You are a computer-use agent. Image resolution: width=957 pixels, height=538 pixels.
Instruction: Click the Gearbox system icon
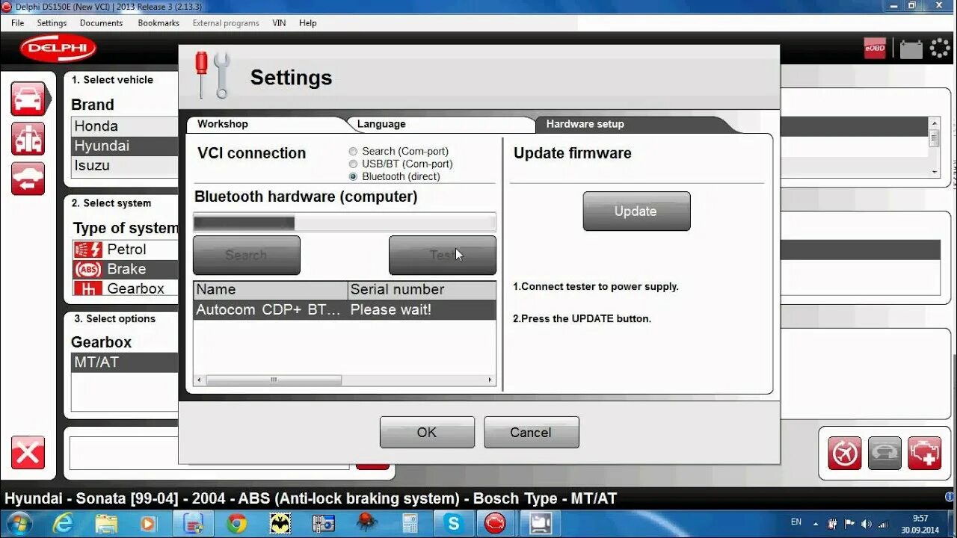pos(88,288)
